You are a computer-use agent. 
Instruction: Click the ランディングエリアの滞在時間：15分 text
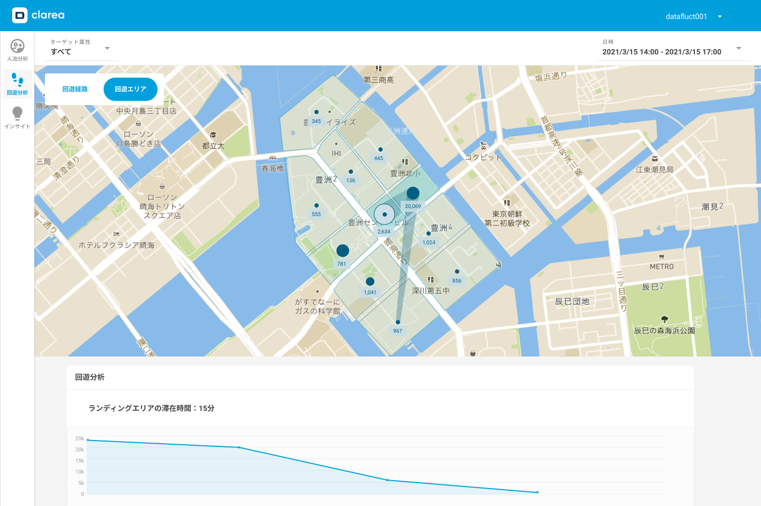click(152, 408)
